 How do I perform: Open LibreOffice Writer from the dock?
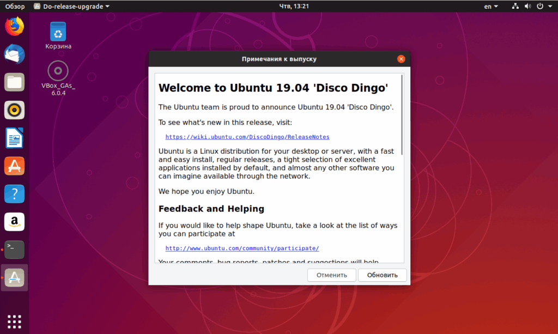point(14,138)
